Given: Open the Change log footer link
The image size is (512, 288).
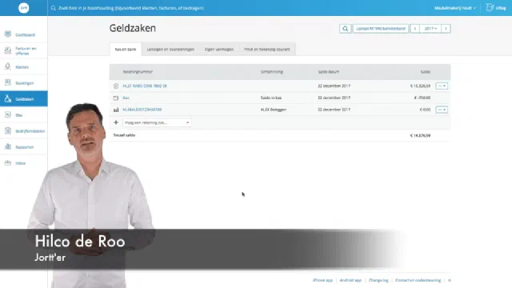Looking at the screenshot, I should [x=378, y=280].
